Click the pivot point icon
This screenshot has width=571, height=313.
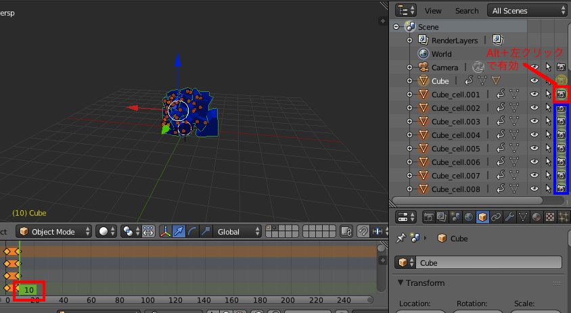coord(129,231)
